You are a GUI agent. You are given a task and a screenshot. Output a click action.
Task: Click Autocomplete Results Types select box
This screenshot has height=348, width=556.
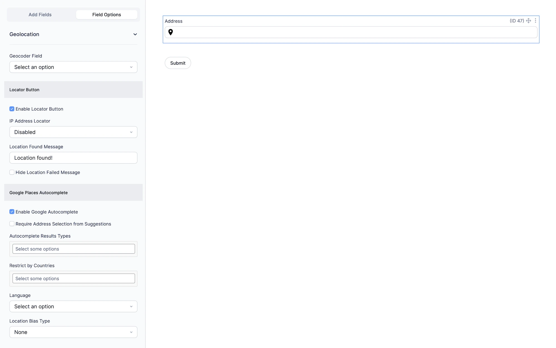[x=73, y=249]
